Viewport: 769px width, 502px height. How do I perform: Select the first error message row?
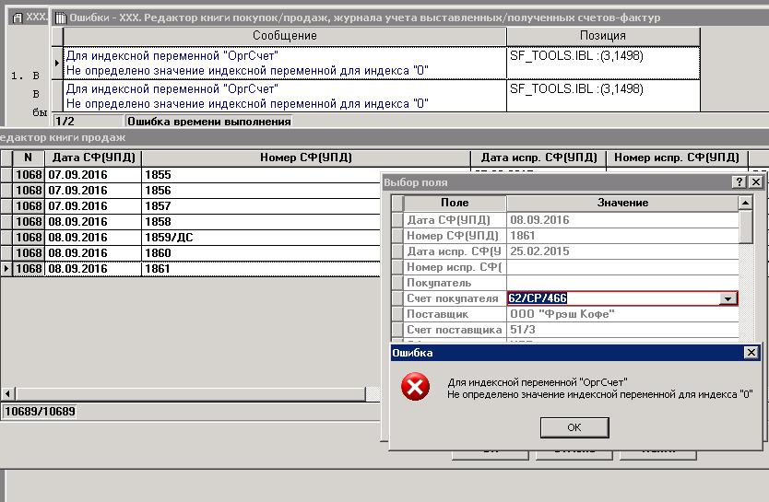point(284,63)
